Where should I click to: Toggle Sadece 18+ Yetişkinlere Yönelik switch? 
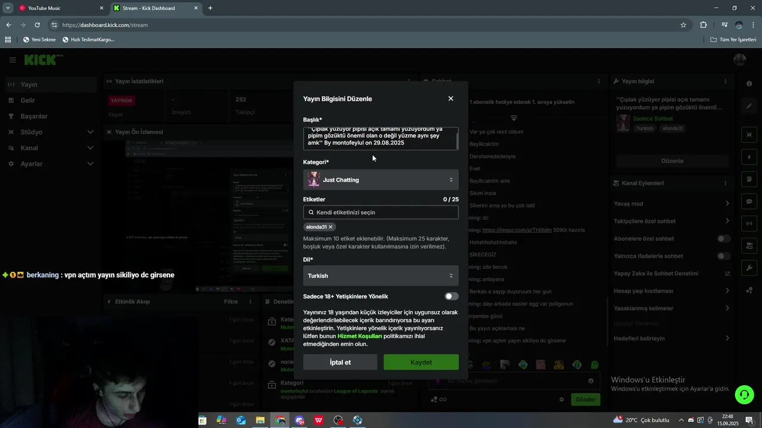451,296
